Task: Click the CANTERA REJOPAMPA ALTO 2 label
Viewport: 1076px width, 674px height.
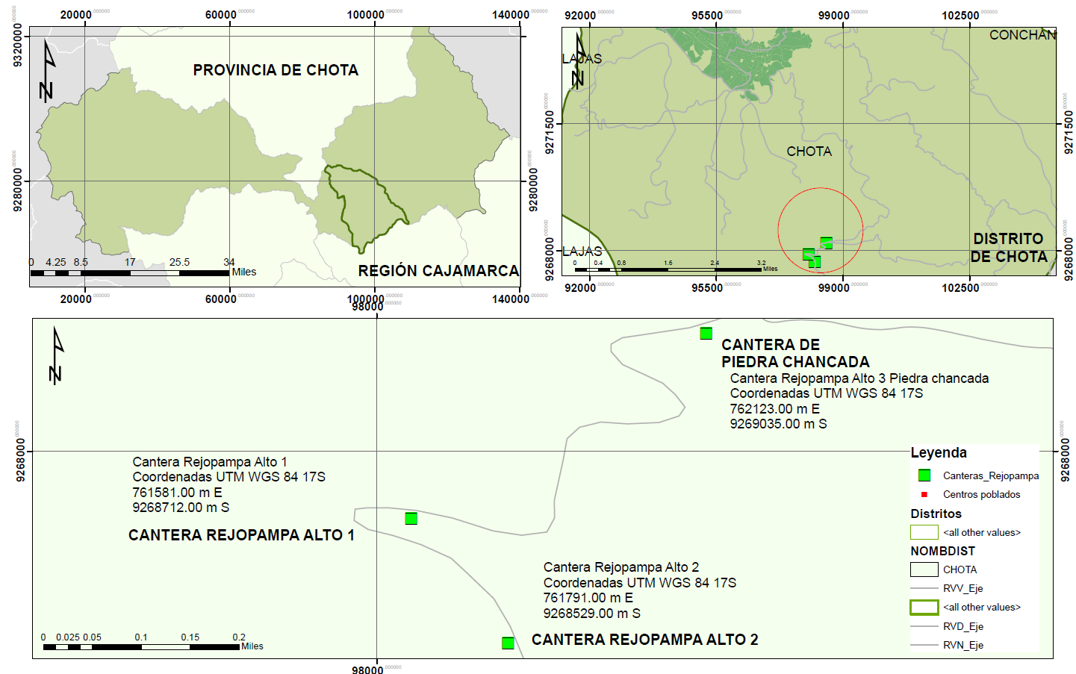Action: point(645,640)
